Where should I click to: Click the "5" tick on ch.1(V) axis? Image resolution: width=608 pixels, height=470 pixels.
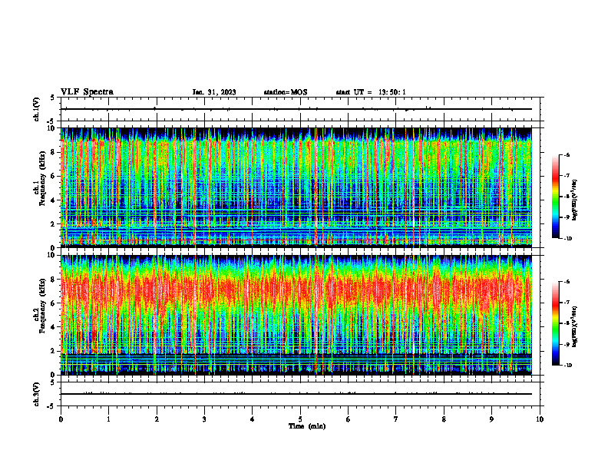(52, 98)
